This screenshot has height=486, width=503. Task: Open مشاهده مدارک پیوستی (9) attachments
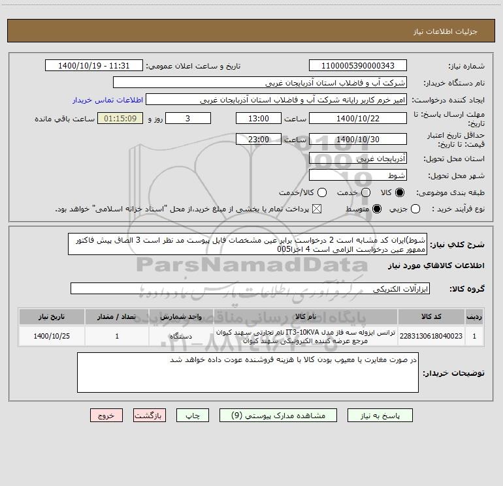tap(278, 415)
